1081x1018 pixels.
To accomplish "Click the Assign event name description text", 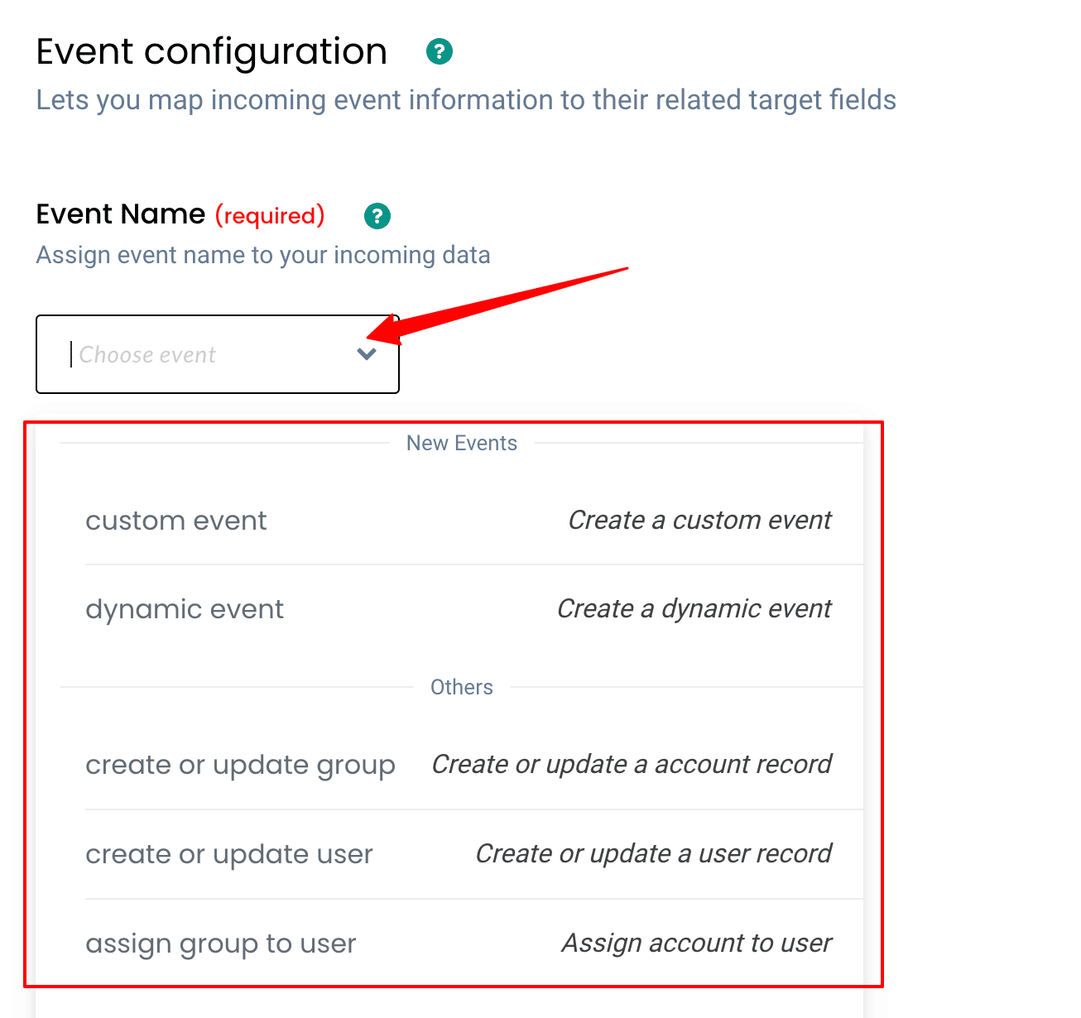I will (x=262, y=255).
